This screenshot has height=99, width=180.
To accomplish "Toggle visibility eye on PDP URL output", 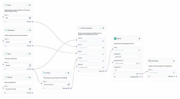I will [x=5, y=93].
